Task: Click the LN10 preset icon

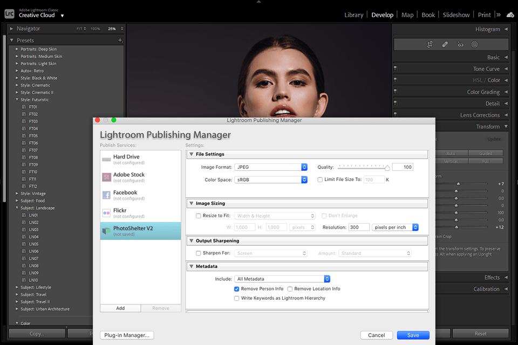Action: tap(23, 280)
